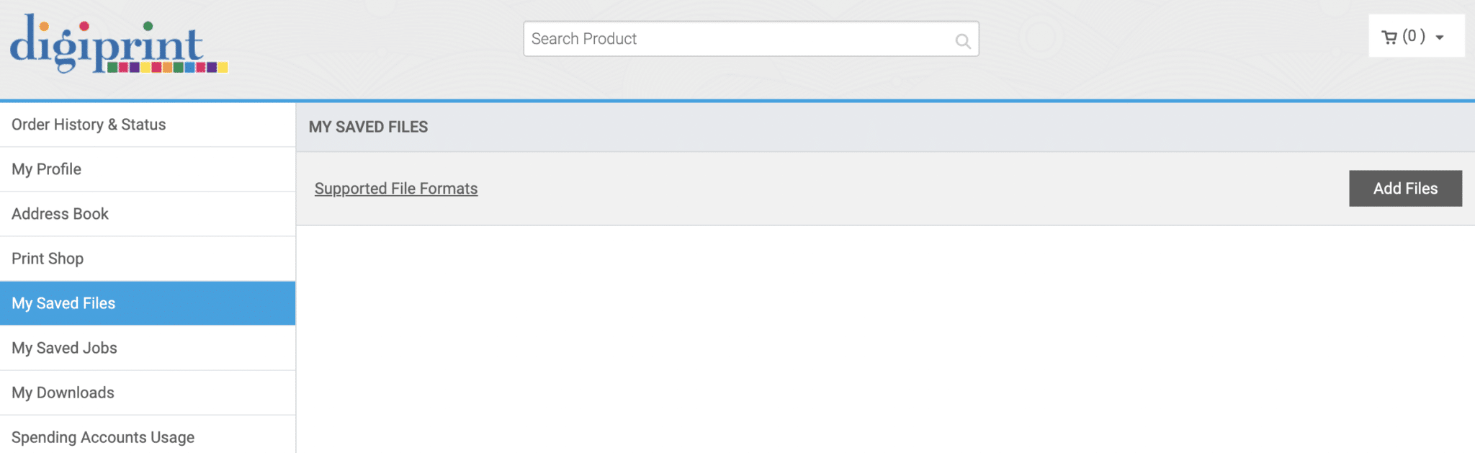The height and width of the screenshot is (453, 1475).
Task: Open the Address Book page
Action: pos(148,214)
